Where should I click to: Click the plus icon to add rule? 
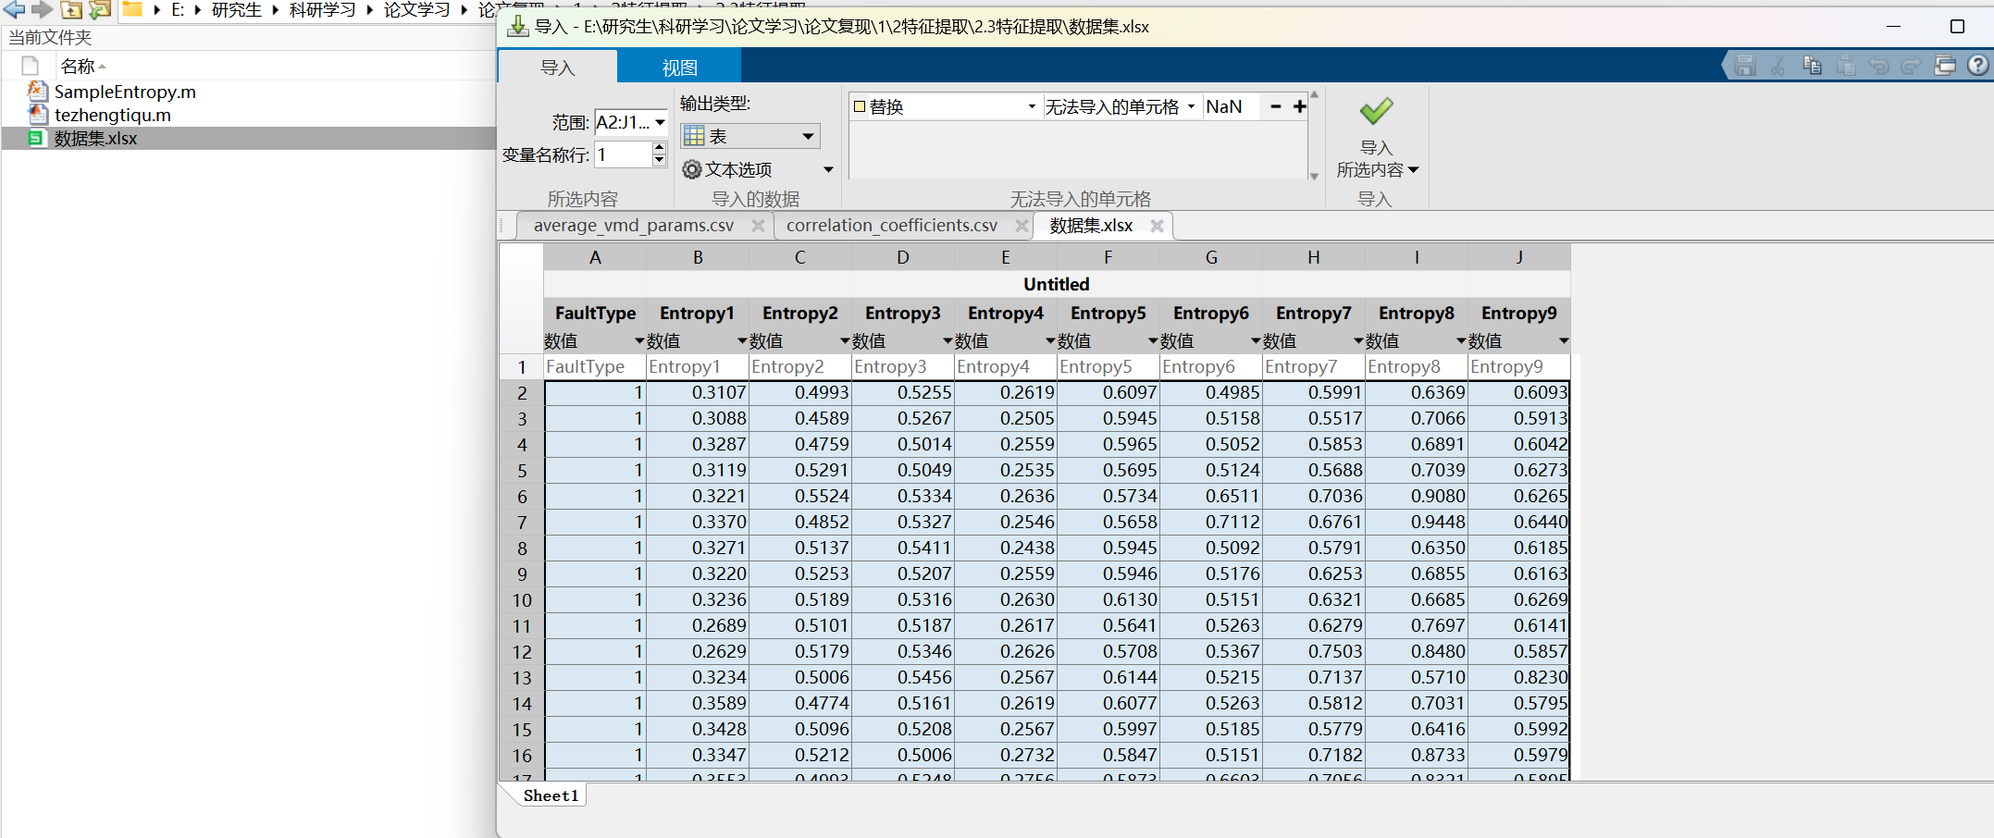pos(1299,107)
